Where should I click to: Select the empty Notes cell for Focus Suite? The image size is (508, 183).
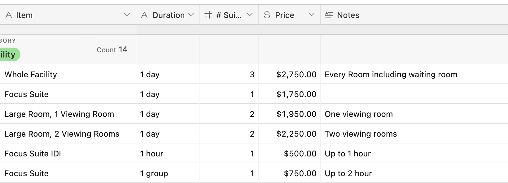(414, 94)
